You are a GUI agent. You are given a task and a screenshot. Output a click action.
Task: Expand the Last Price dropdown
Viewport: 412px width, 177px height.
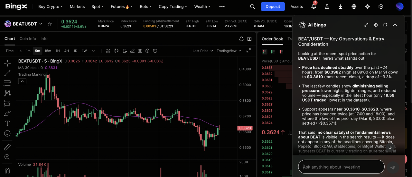(x=202, y=51)
